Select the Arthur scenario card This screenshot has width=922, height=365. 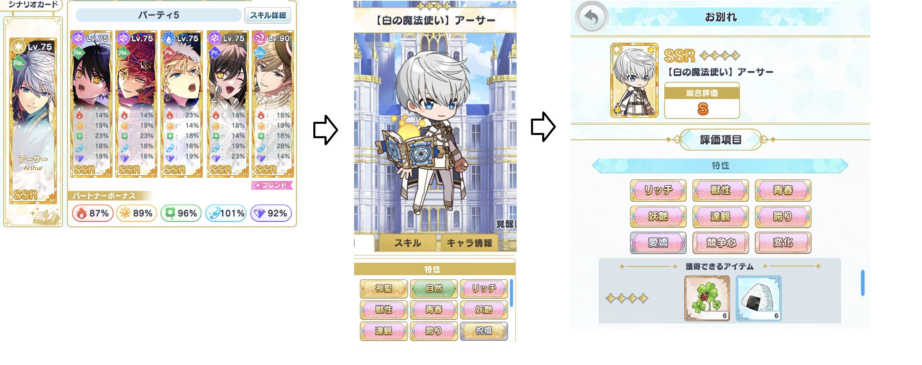(x=33, y=121)
